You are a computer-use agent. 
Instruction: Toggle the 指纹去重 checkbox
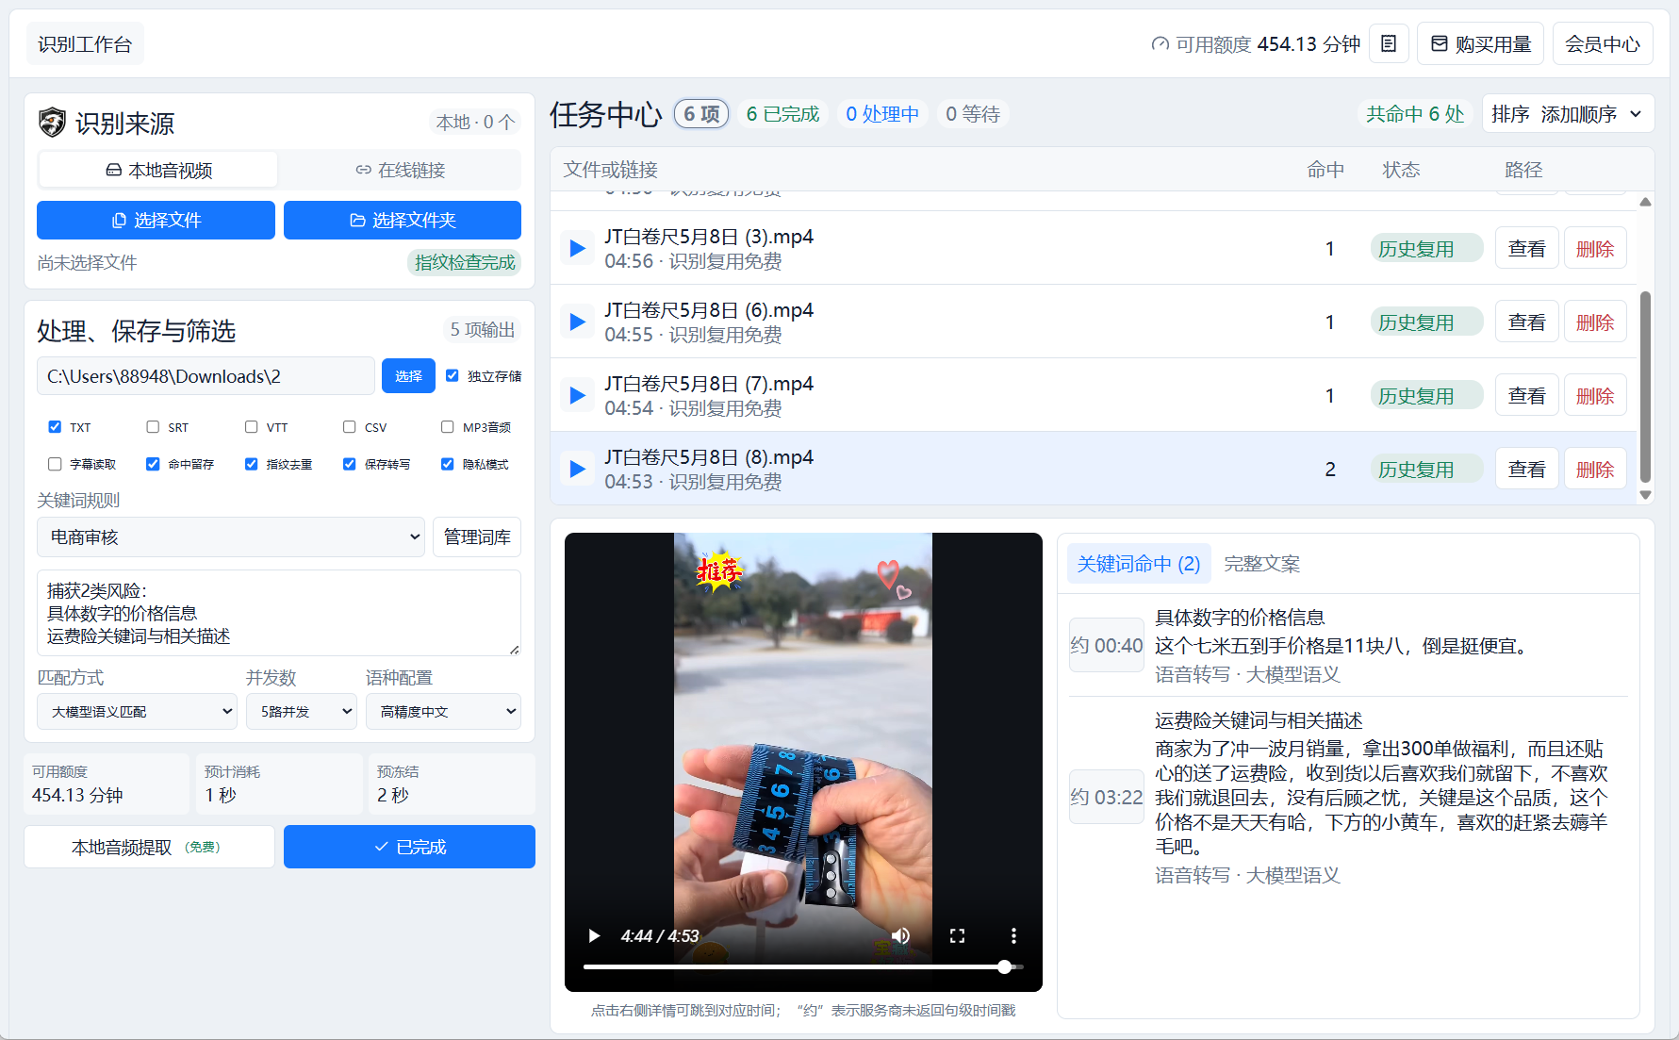[251, 464]
